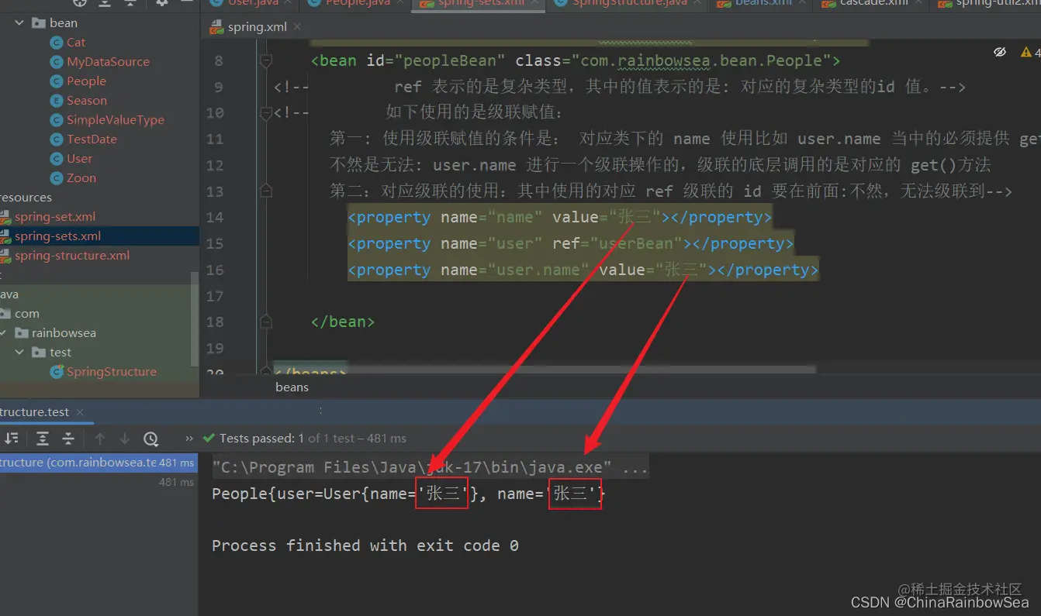
Task: Open spring-structure.xml in project tree
Action: tap(72, 256)
